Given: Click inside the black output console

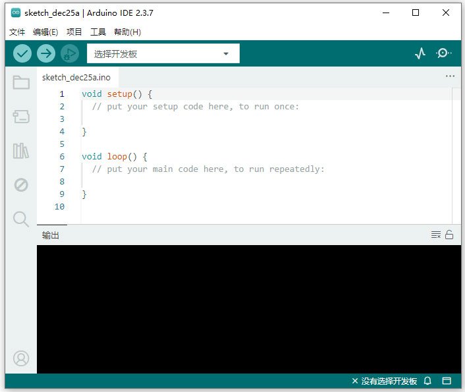Looking at the screenshot, I should pos(249,308).
